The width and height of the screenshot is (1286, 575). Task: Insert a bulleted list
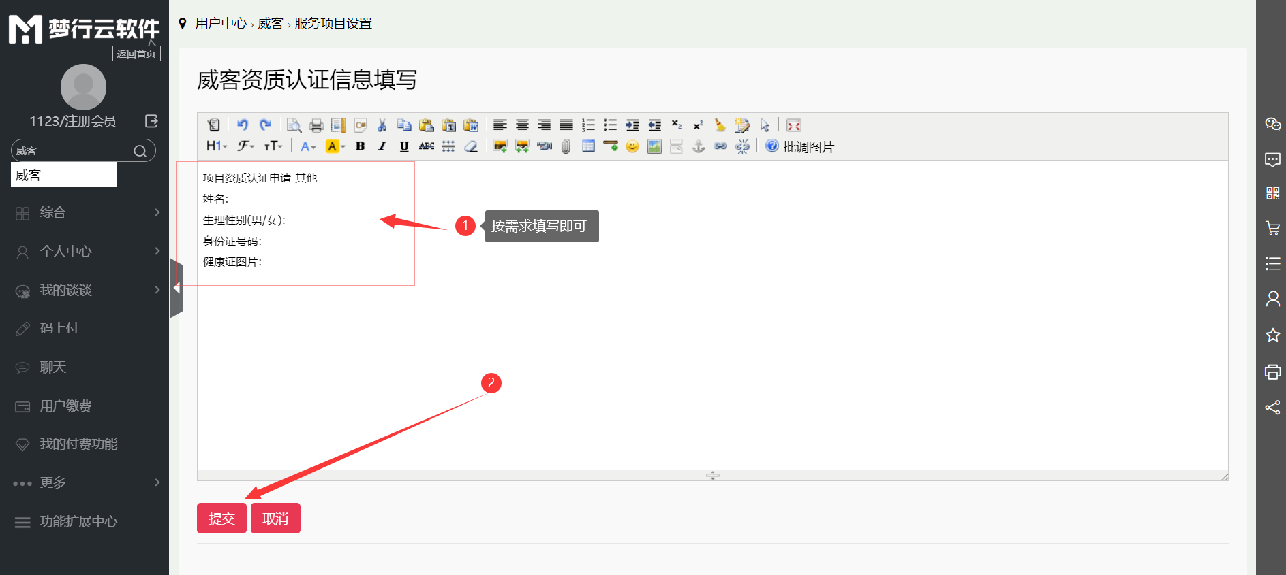[x=610, y=125]
